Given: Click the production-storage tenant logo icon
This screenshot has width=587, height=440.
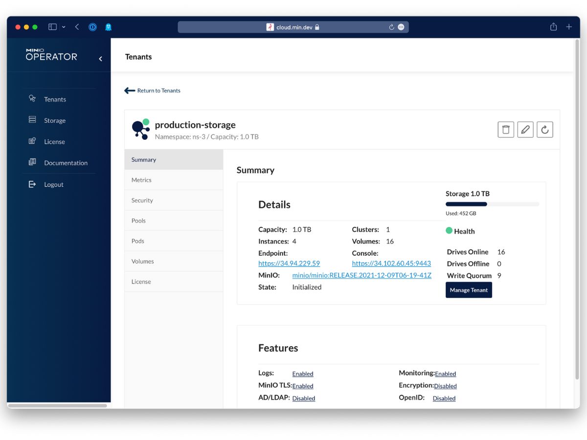Looking at the screenshot, I should point(141,130).
